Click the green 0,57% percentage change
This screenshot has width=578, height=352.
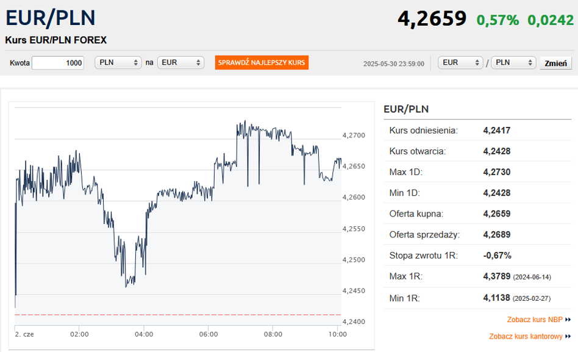(498, 20)
